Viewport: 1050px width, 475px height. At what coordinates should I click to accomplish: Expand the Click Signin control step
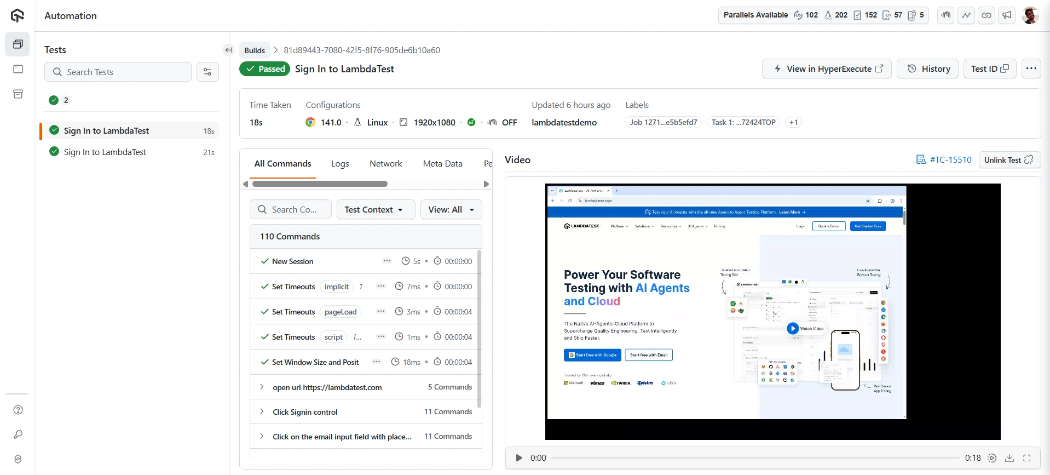[262, 412]
